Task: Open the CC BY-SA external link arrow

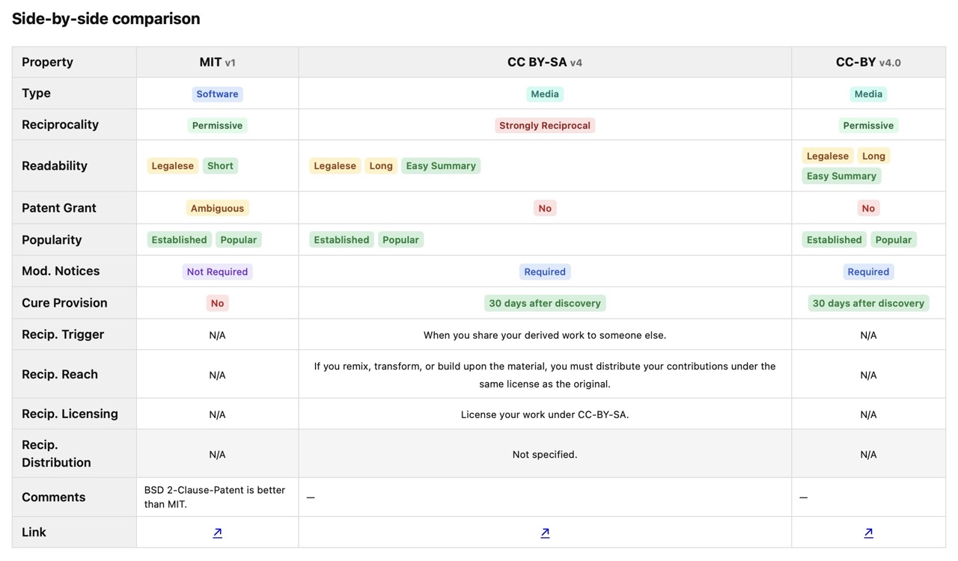Action: point(545,533)
